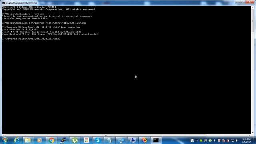Image resolution: width=256 pixels, height=144 pixels.
Task: Click the first 'C:\Users\Admin>java -version' line
Action: coord(23,14)
